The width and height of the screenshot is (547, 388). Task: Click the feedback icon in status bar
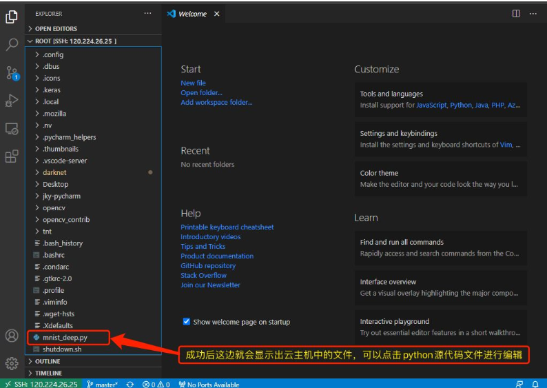click(519, 384)
